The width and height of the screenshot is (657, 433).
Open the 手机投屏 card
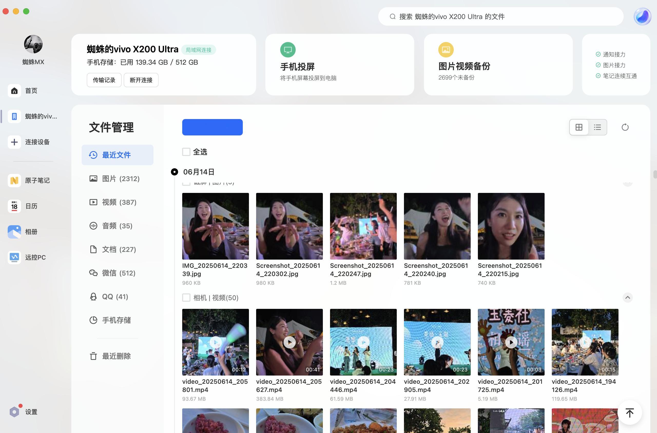coord(340,65)
